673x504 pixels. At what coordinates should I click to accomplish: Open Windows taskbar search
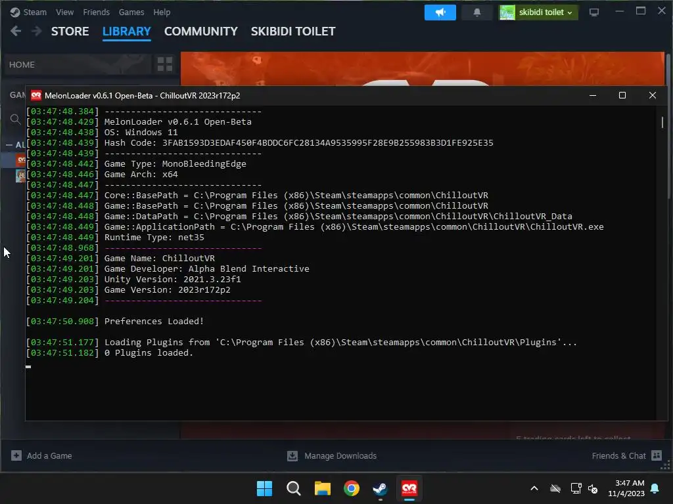pos(294,488)
